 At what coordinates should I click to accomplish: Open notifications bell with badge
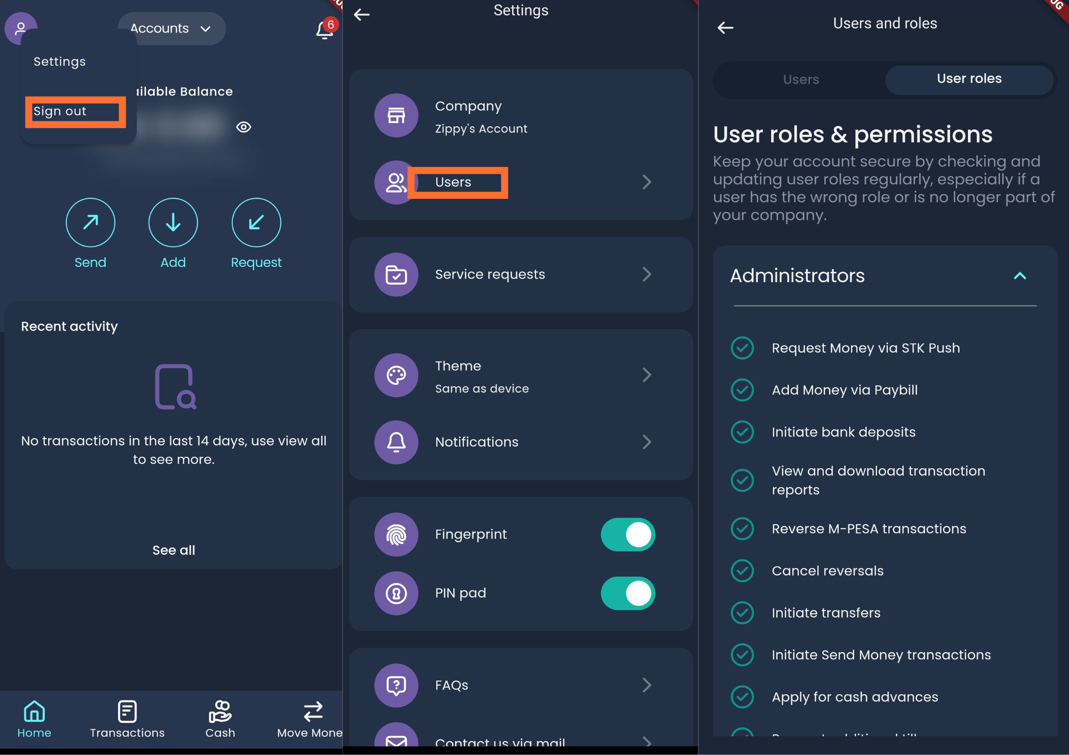pyautogui.click(x=325, y=29)
